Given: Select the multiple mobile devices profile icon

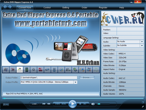Looking at the screenshot, I should click(68, 70).
